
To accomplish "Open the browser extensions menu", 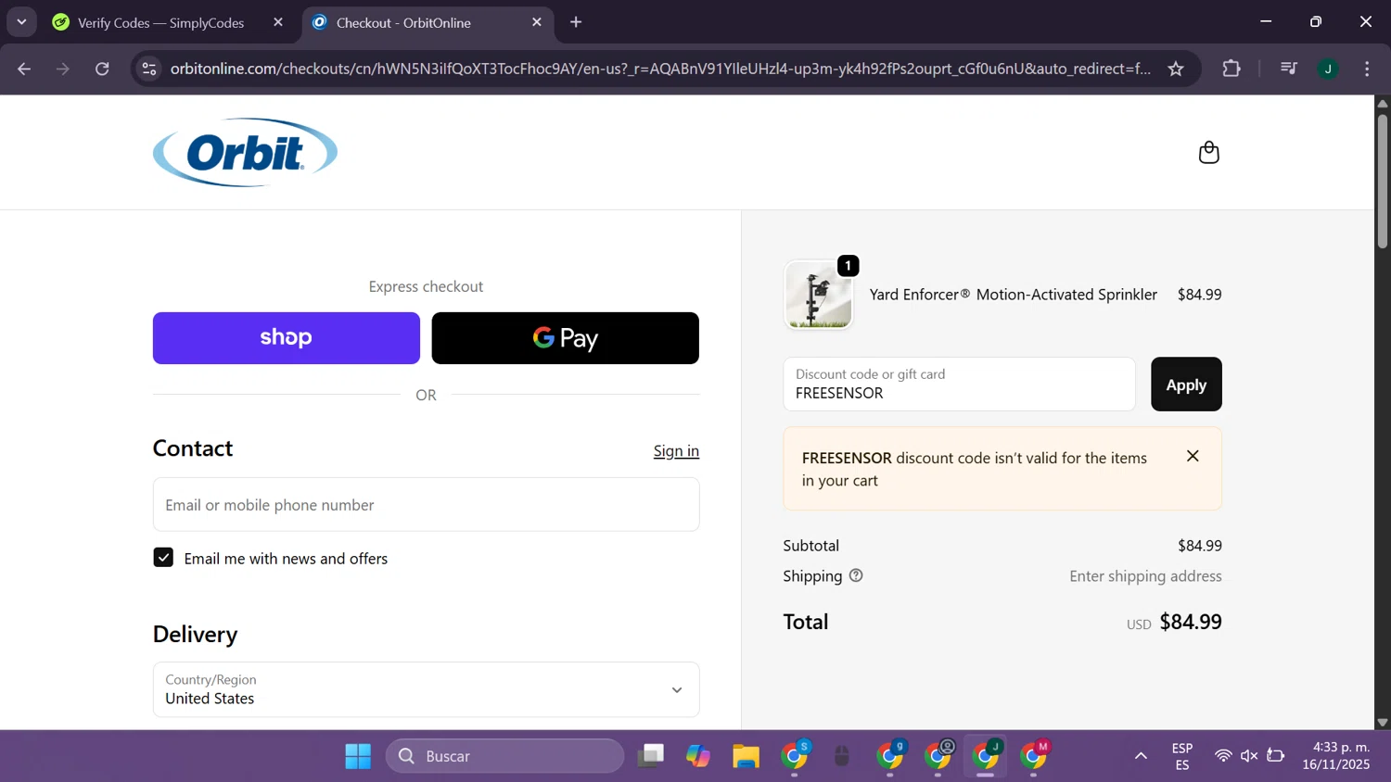I will 1231,69.
